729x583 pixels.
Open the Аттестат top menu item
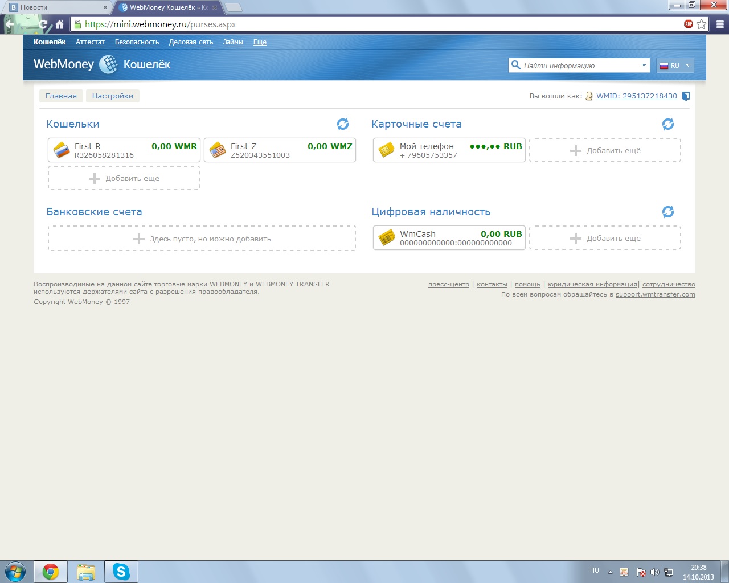pos(90,42)
